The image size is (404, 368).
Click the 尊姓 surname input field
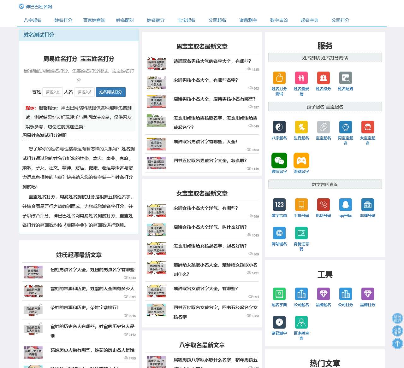tap(52, 92)
